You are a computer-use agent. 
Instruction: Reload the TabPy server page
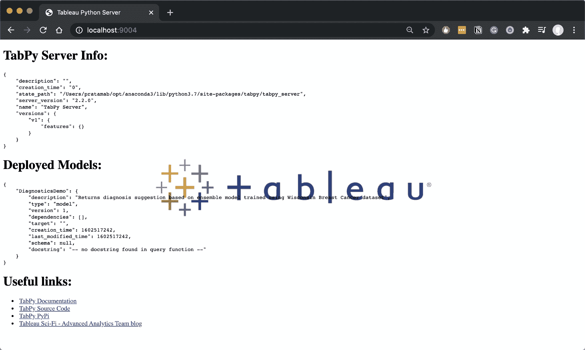coord(43,30)
